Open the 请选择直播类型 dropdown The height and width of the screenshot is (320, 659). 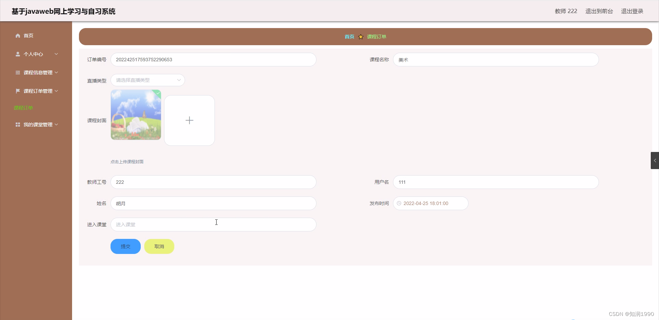(148, 80)
